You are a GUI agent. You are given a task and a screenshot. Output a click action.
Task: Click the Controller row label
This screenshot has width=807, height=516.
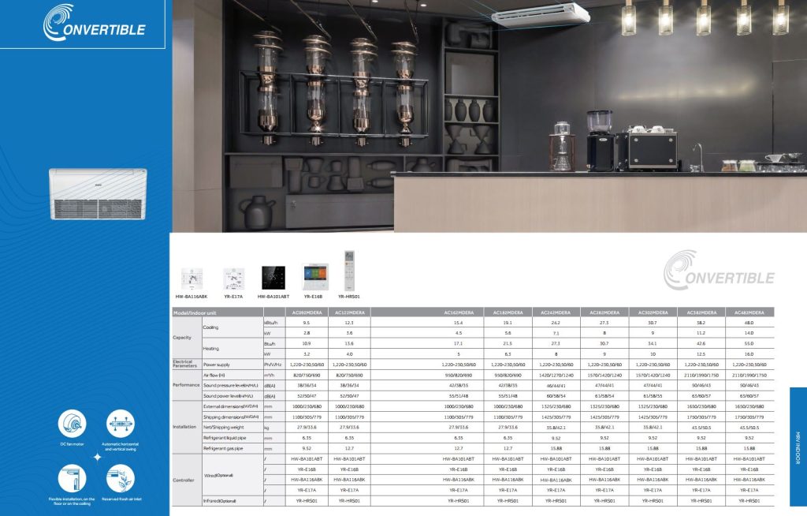[183, 479]
